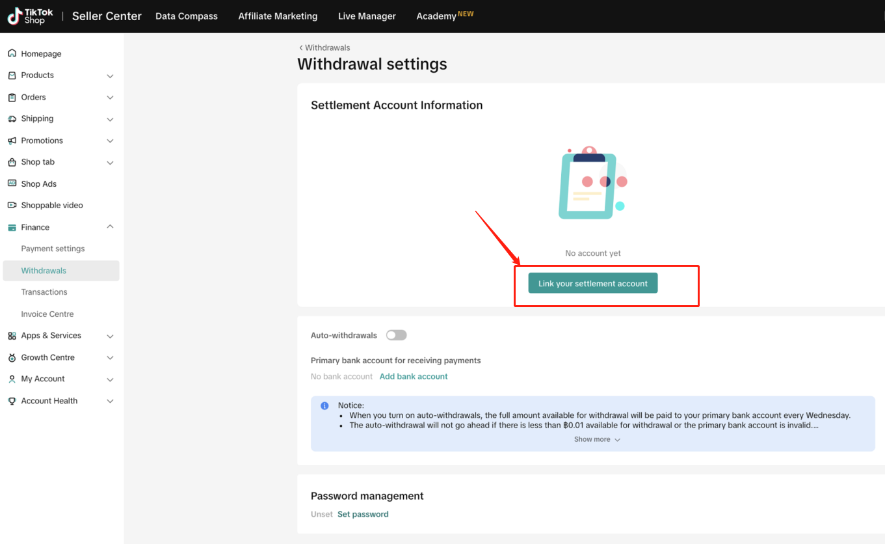The width and height of the screenshot is (885, 544).
Task: Open the Data Compass menu
Action: [x=187, y=16]
